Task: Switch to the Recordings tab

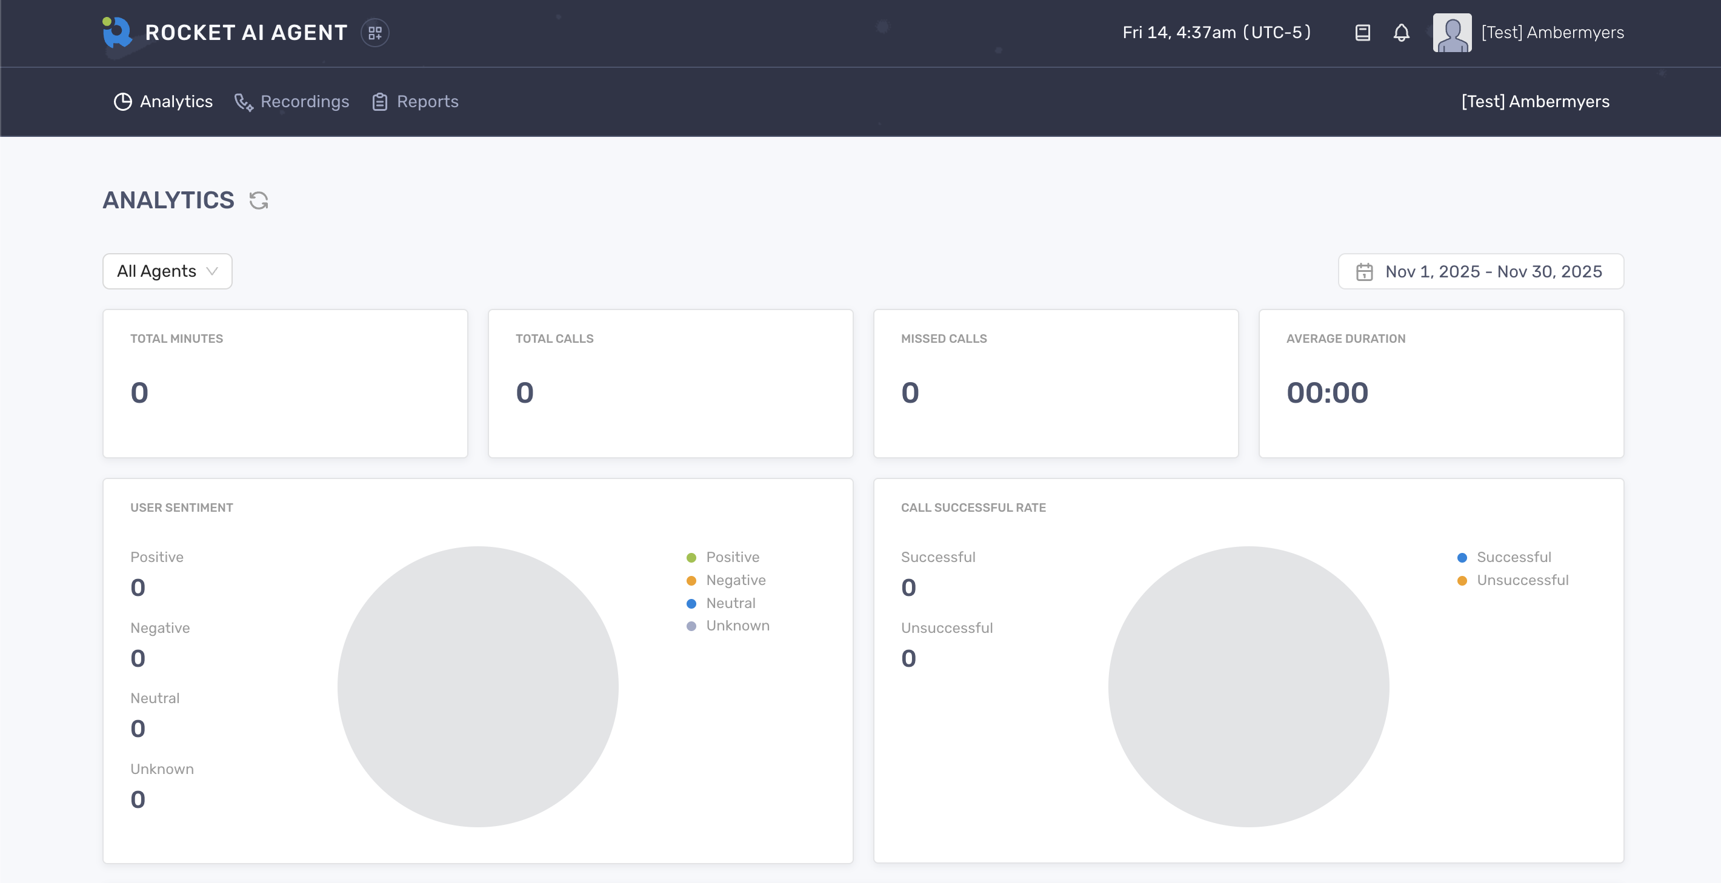Action: [304, 102]
